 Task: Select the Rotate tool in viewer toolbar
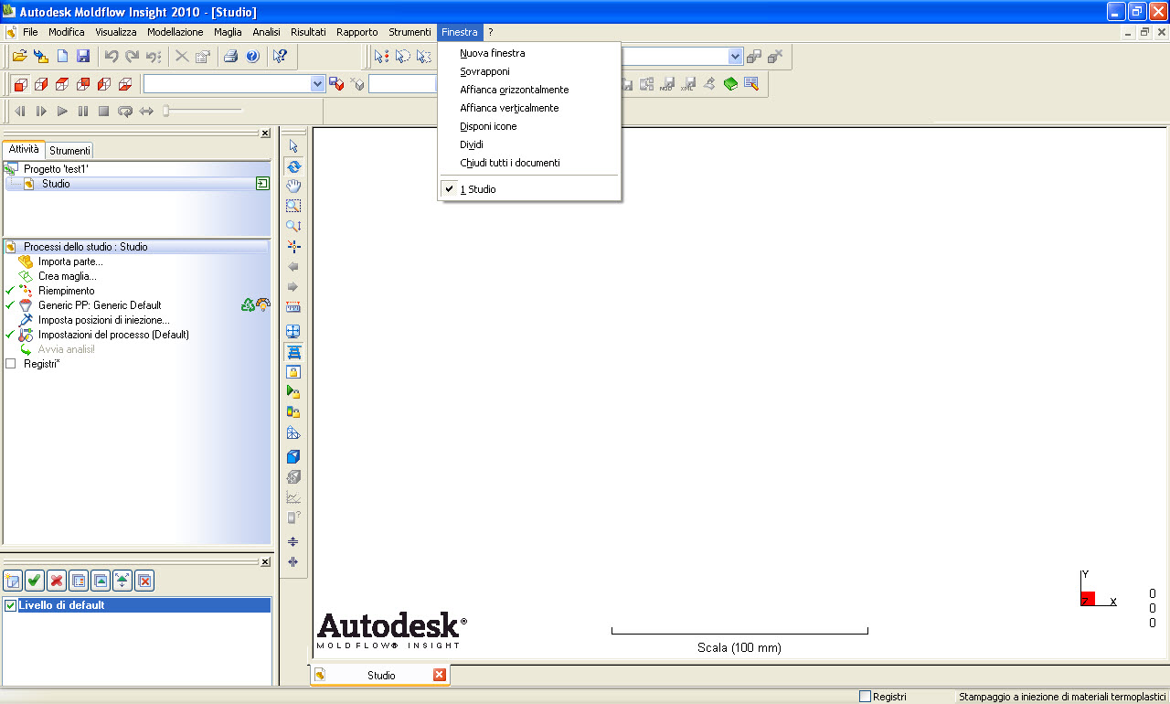point(293,166)
